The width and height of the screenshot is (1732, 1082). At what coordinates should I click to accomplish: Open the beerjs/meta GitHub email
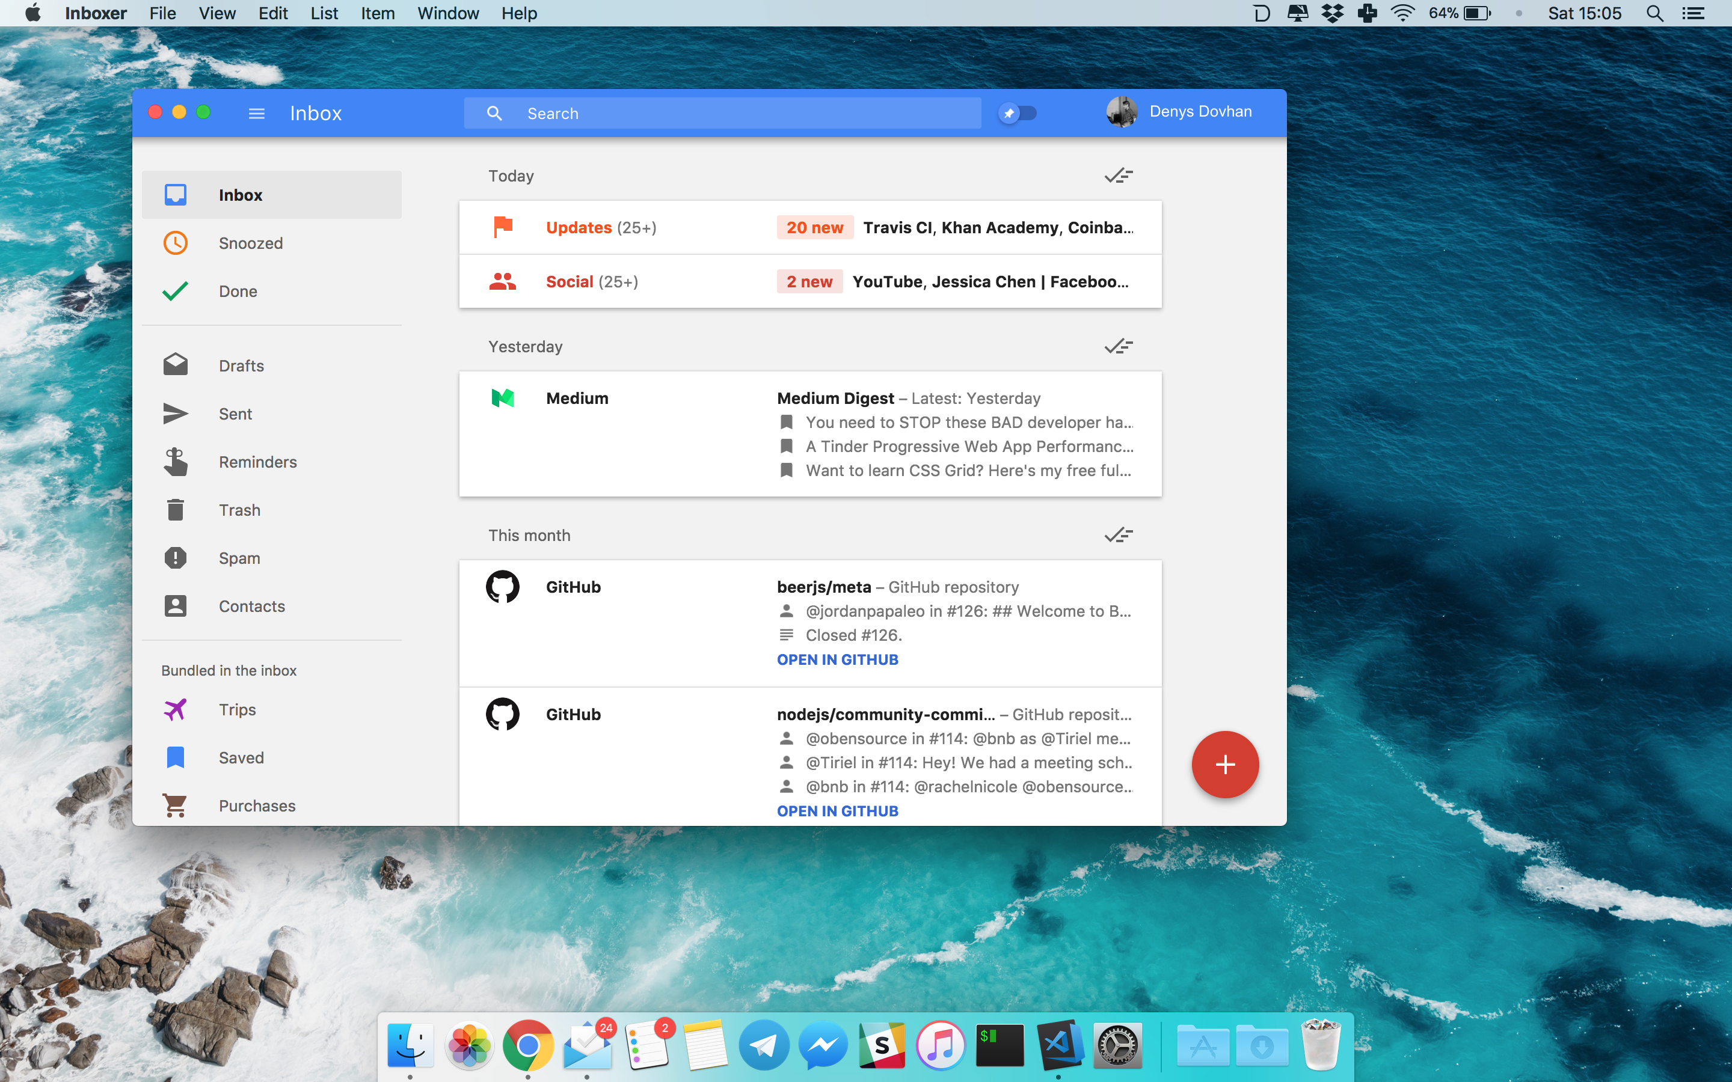coord(810,623)
